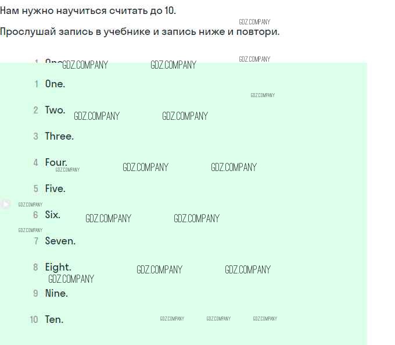Click line number 9 beside "Nine."
395x345 pixels.
36,293
